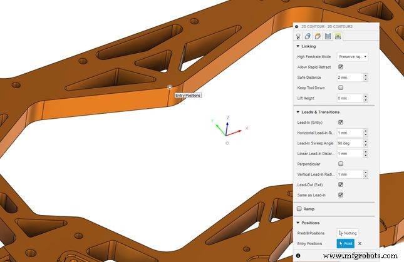Select Predrill Positions Nothing button
The width and height of the screenshot is (404, 262).
(348, 233)
